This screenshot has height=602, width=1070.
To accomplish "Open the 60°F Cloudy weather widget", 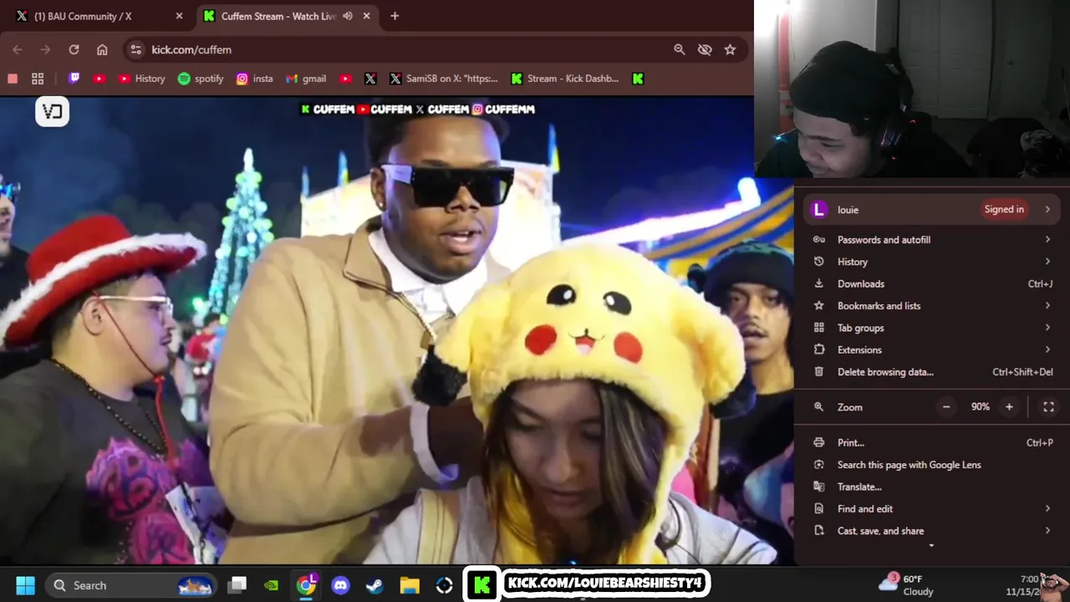I will tap(907, 584).
